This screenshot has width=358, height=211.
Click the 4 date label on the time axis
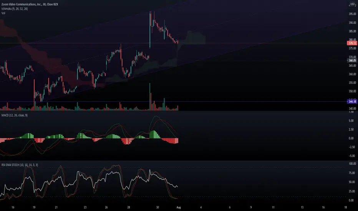coord(201,207)
